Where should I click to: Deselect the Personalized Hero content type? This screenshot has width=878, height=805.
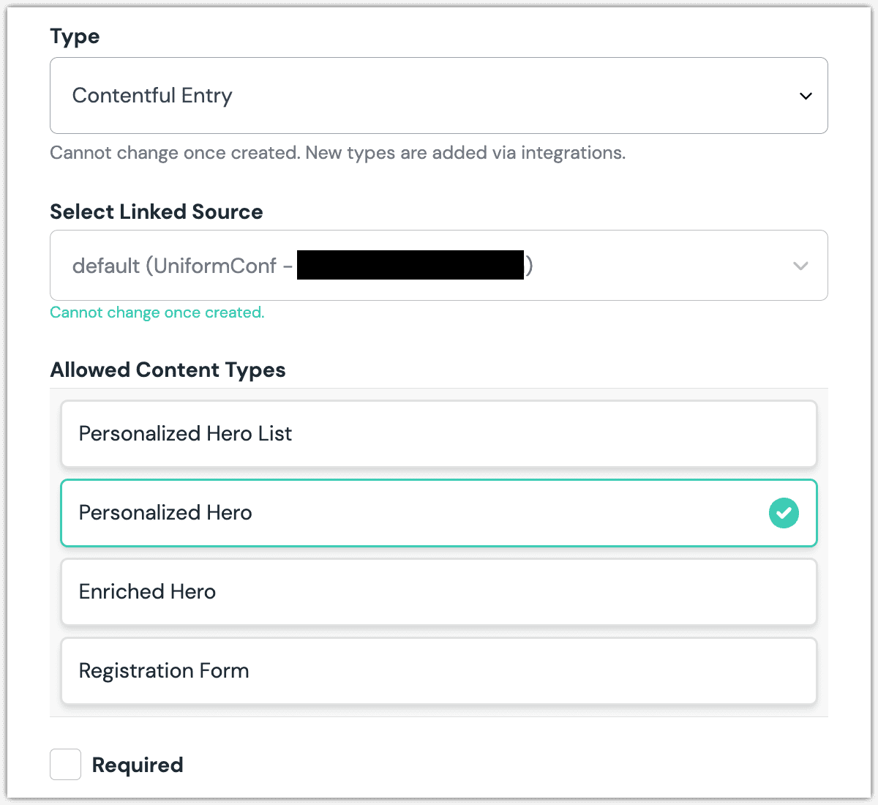(x=438, y=513)
